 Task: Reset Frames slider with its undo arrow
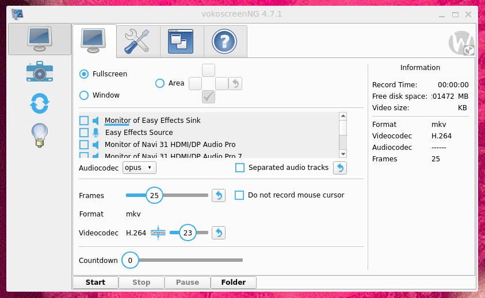click(x=219, y=196)
